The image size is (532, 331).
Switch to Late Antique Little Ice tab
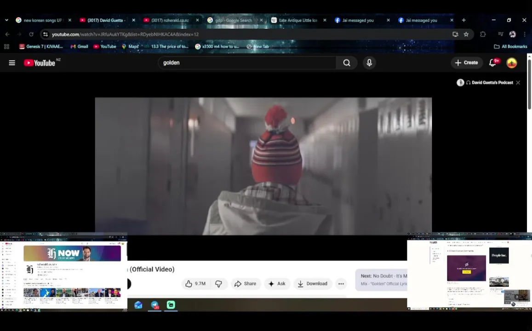[x=298, y=20]
